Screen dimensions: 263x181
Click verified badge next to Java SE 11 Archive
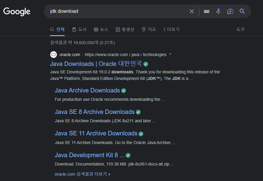click(x=141, y=134)
